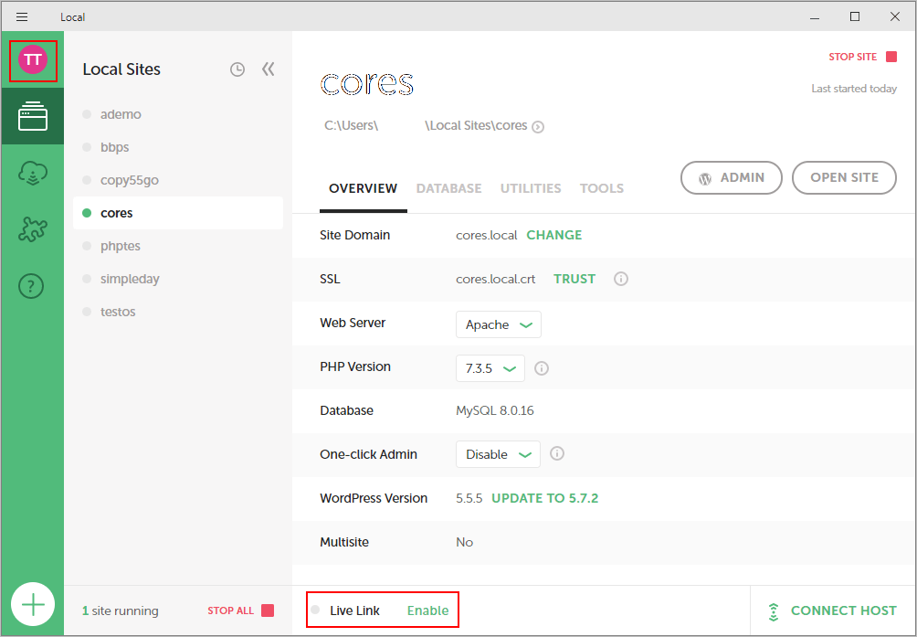This screenshot has width=917, height=637.
Task: Reveal the site folder arrow icon
Action: (538, 127)
